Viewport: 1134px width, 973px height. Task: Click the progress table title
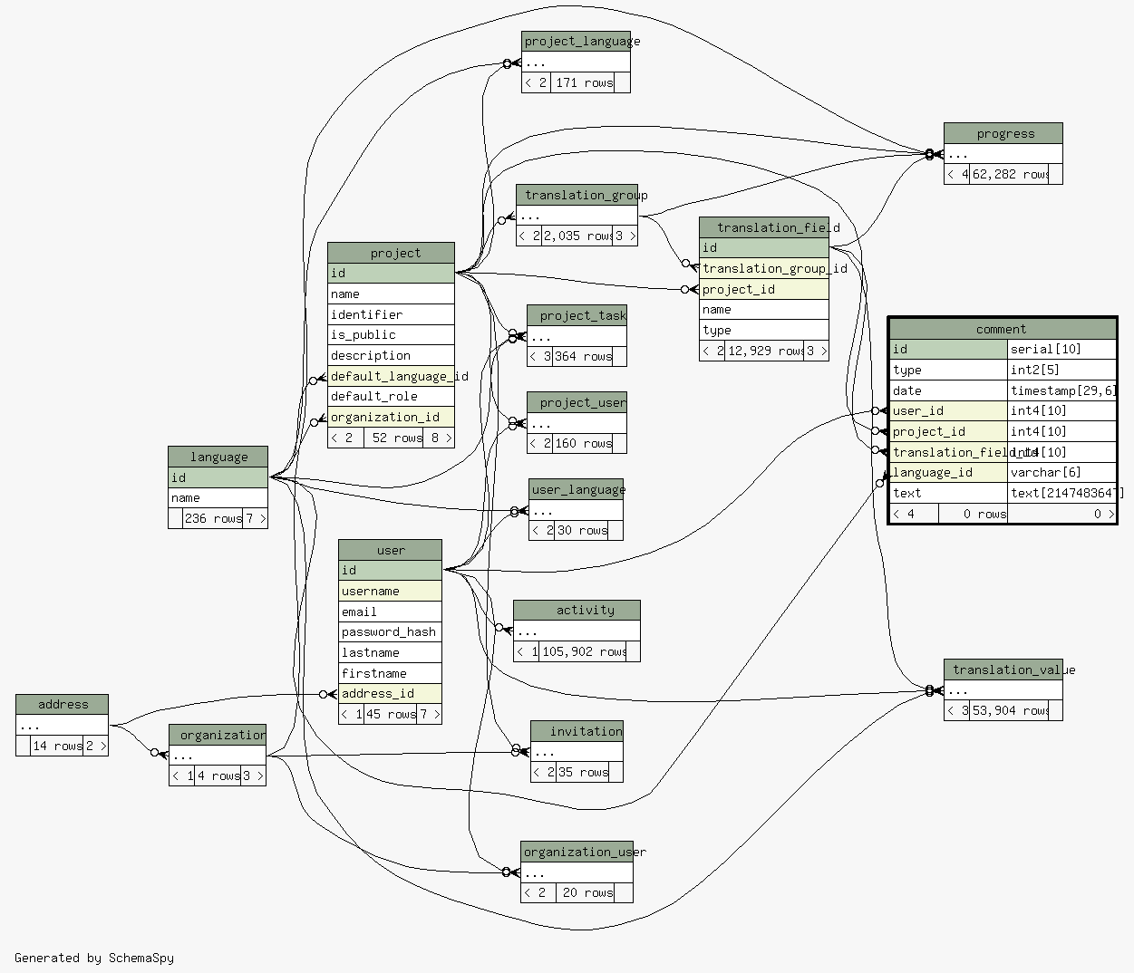click(1003, 134)
